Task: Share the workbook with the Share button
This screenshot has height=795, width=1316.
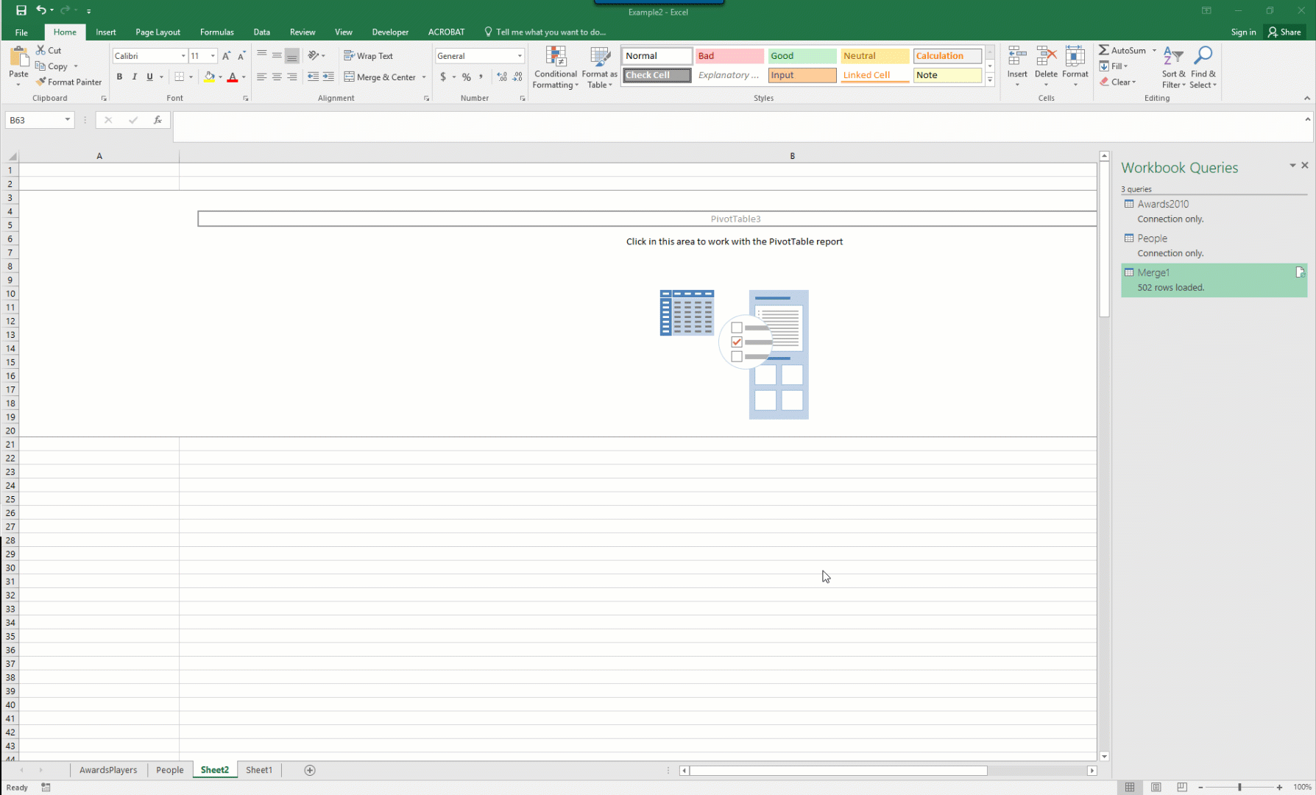Action: (1284, 32)
